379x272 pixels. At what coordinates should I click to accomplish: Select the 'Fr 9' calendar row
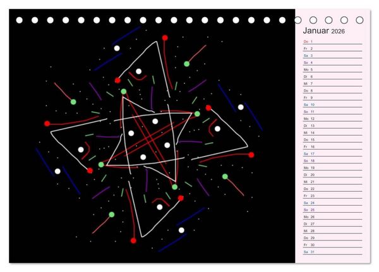333,98
